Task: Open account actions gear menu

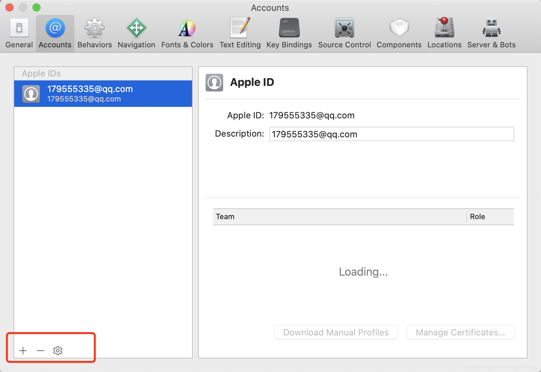Action: point(58,351)
